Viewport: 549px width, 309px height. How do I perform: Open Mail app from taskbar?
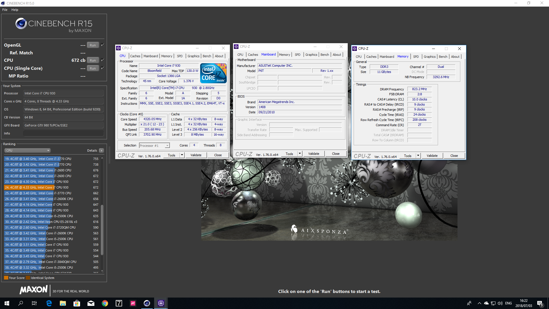[91, 303]
